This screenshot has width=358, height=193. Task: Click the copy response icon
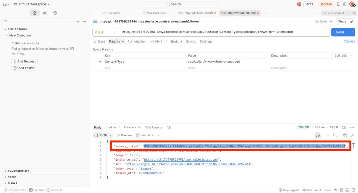pos(345,135)
